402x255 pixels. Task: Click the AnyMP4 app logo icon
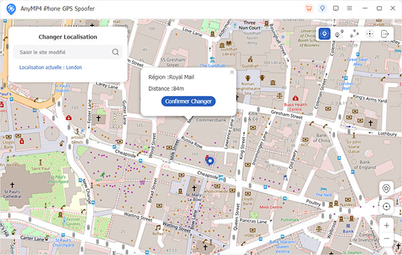pyautogui.click(x=11, y=9)
